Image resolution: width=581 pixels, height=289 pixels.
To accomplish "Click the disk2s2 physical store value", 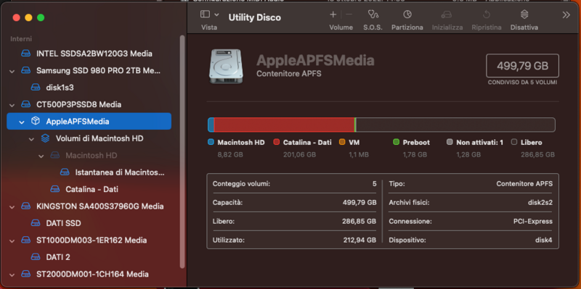I will click(x=540, y=203).
